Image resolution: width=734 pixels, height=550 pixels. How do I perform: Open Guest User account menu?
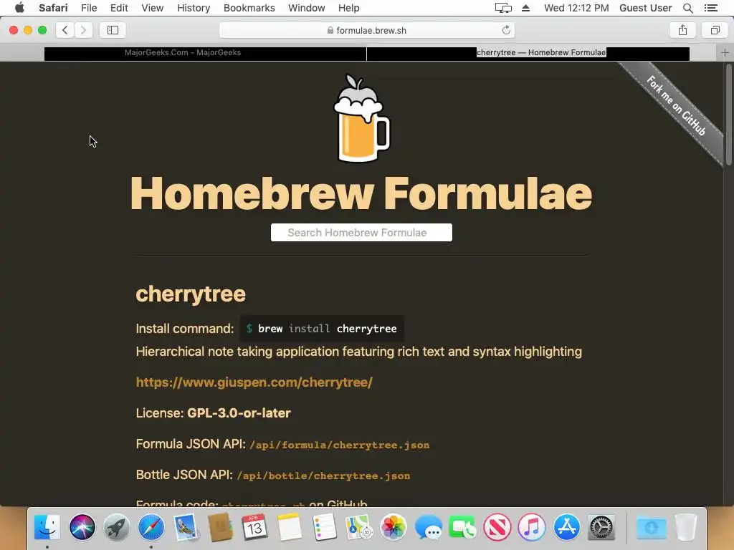coord(646,8)
